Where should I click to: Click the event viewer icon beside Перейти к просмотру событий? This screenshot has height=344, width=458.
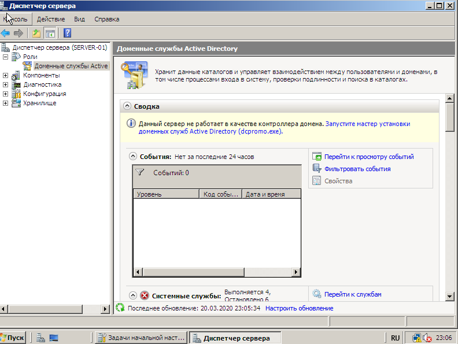pyautogui.click(x=317, y=157)
